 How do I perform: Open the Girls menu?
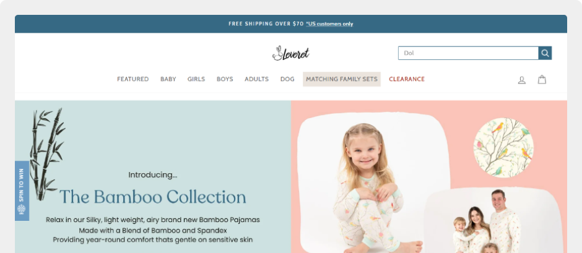click(196, 79)
